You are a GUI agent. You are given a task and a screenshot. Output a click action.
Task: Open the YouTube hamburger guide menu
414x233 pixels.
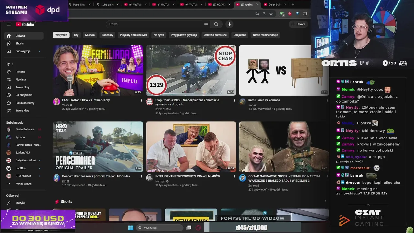(9, 24)
